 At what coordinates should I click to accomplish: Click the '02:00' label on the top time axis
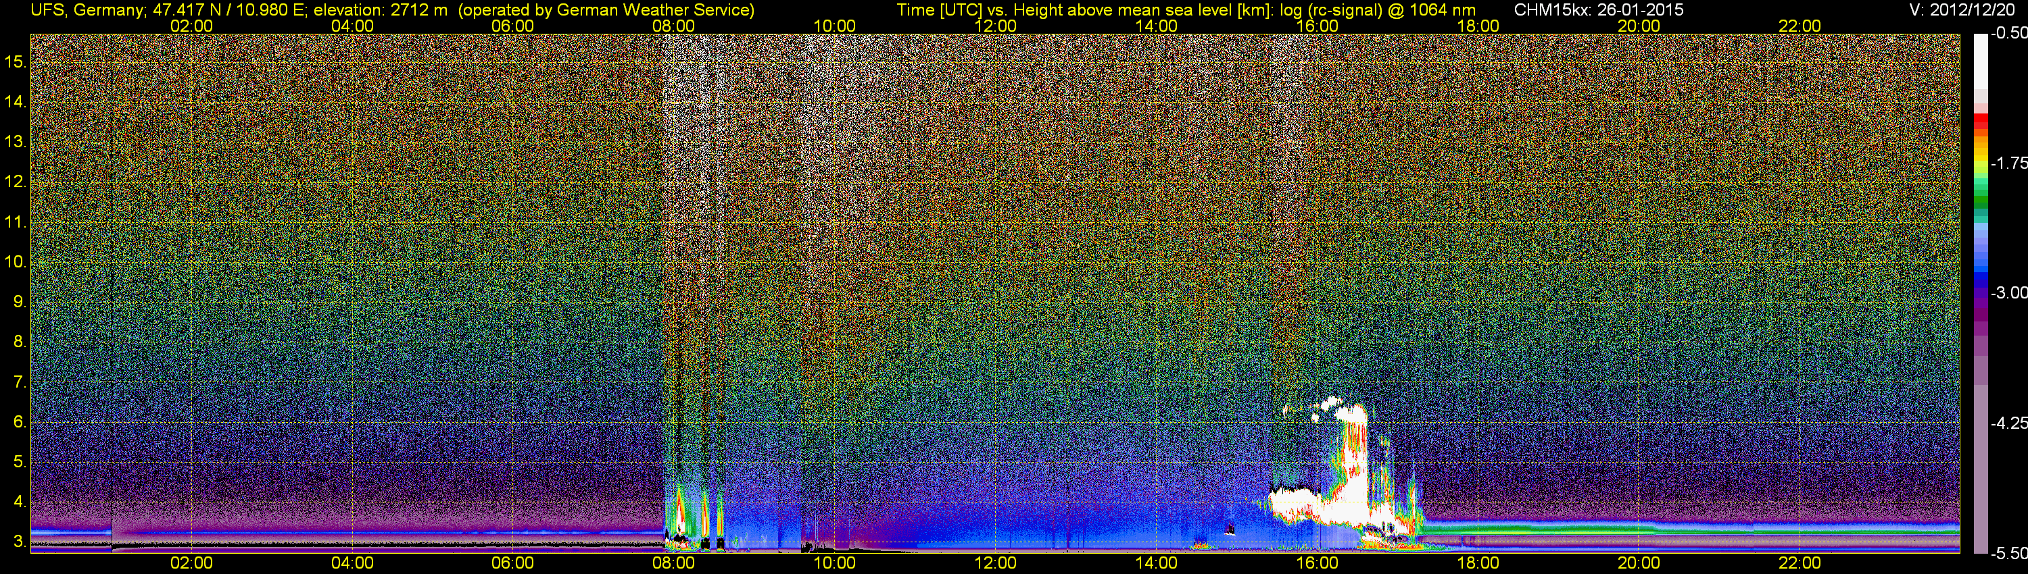(191, 26)
